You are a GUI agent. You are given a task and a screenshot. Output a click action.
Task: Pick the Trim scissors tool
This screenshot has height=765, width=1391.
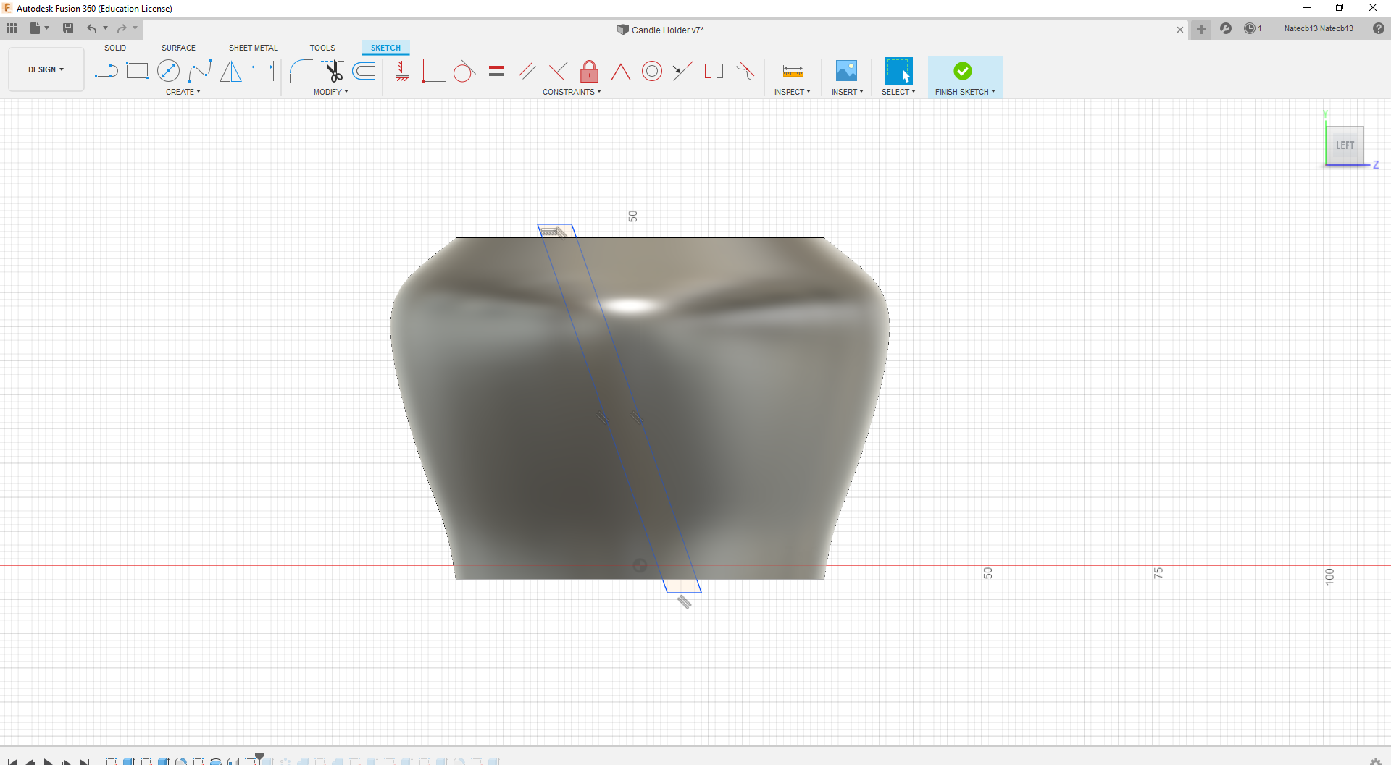[x=333, y=71]
